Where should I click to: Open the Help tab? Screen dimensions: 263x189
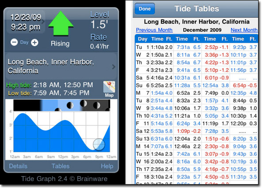(107, 166)
